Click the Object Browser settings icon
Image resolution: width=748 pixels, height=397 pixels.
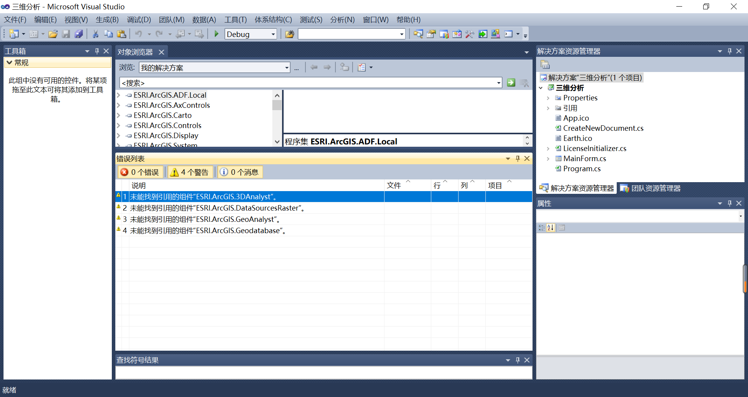[362, 68]
